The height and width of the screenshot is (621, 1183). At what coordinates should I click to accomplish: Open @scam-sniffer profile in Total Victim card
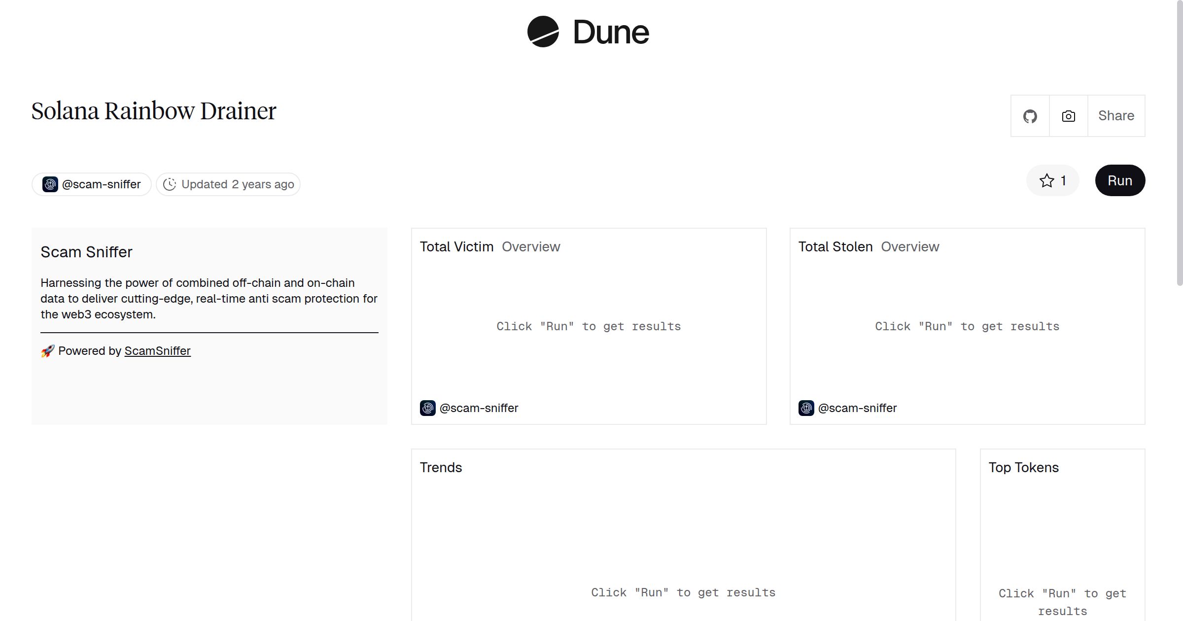(x=479, y=408)
